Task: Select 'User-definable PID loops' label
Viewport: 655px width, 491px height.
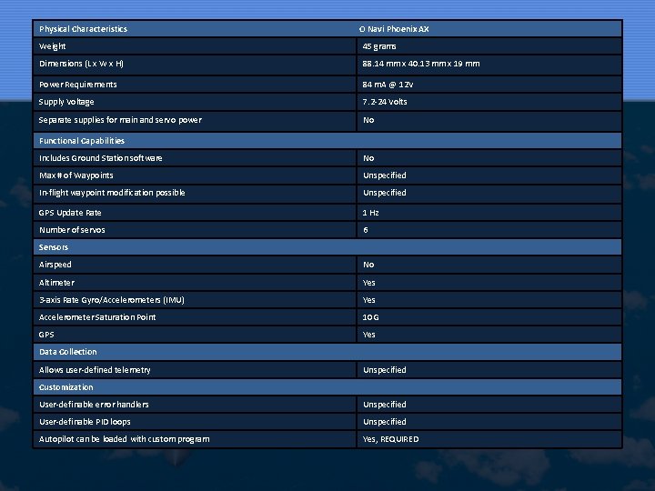Action: click(x=85, y=422)
